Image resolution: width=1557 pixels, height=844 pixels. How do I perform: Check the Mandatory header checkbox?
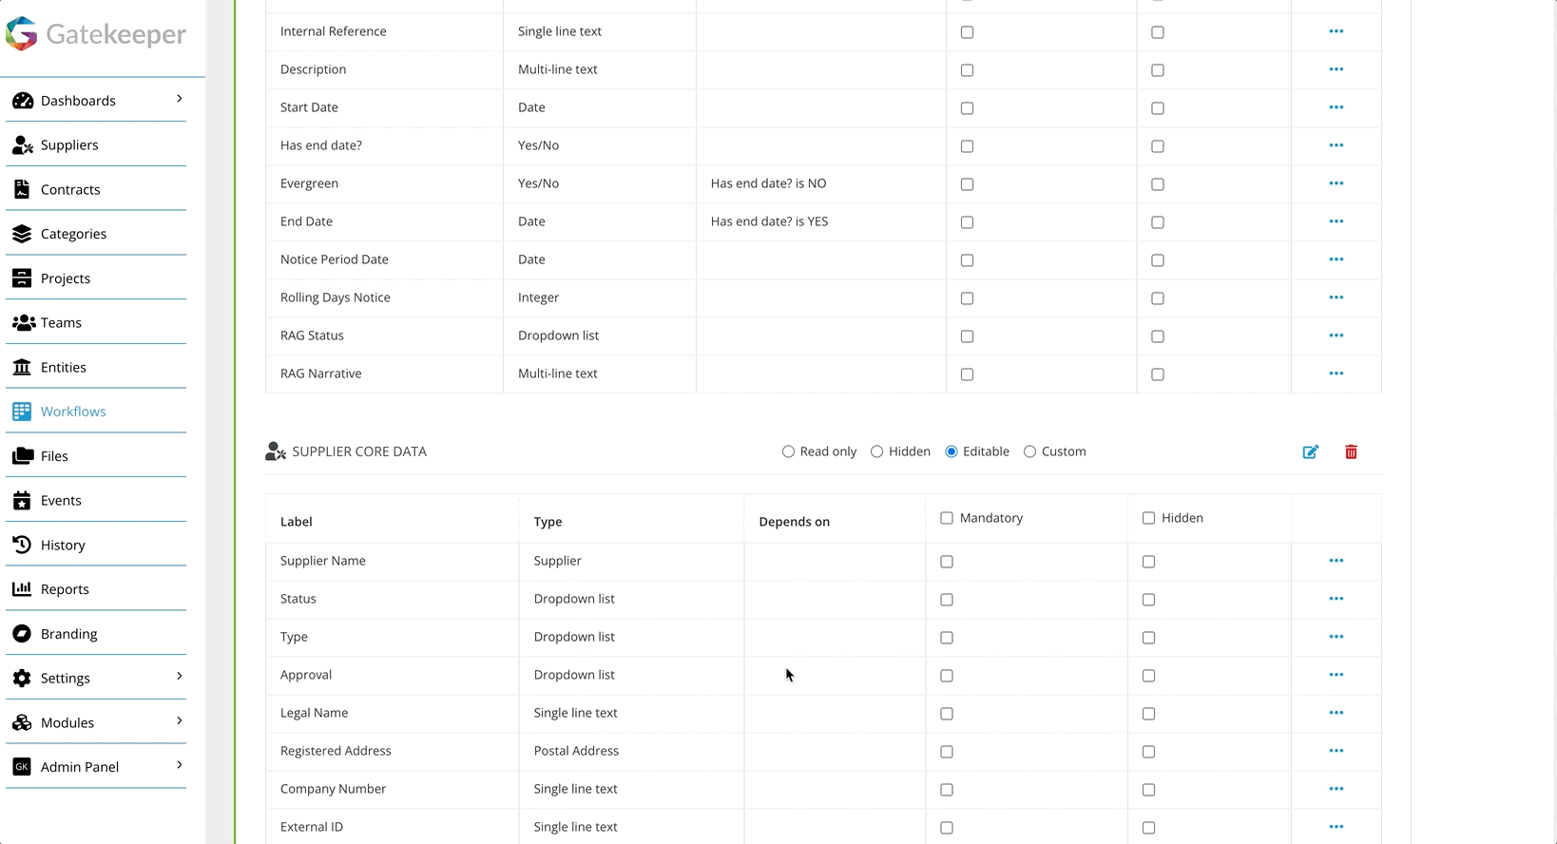coord(946,518)
